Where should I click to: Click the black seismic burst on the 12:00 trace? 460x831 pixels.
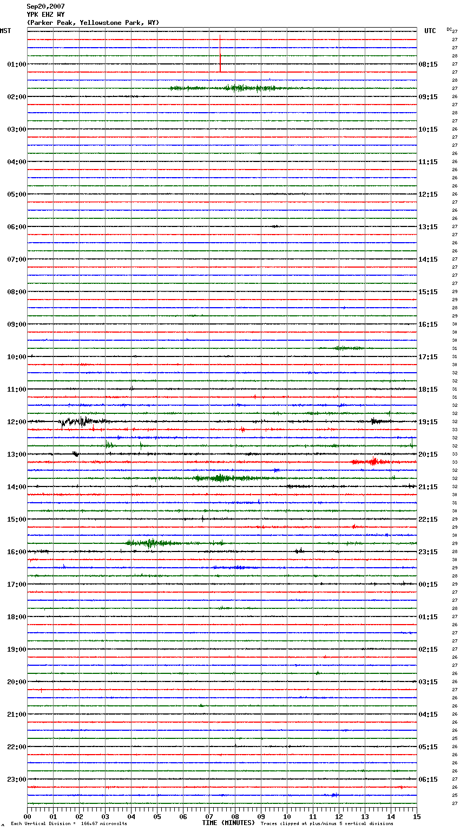84,421
